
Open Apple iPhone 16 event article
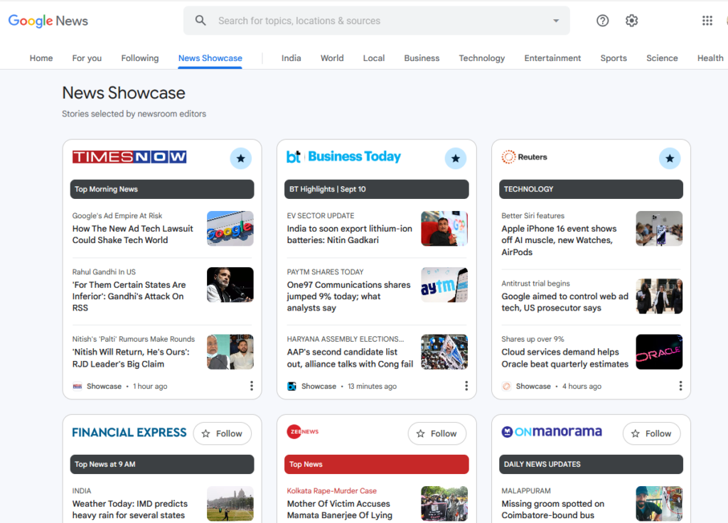[559, 240]
